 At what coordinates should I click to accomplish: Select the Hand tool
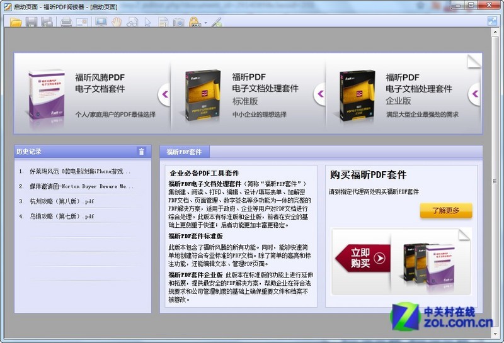tap(117, 22)
